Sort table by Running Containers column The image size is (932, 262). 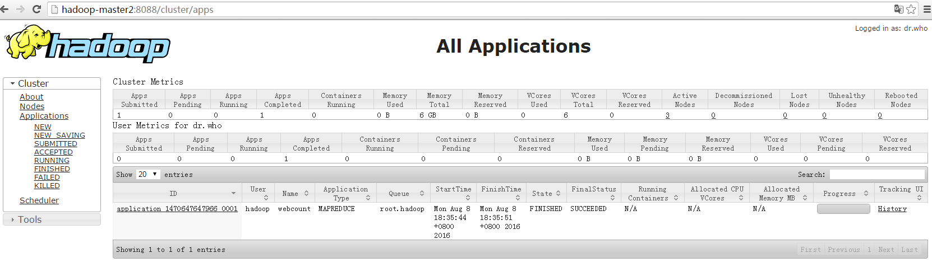652,193
